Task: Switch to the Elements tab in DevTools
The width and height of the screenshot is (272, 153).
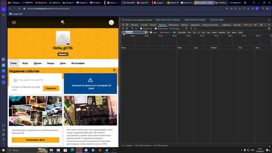Action: point(135,25)
